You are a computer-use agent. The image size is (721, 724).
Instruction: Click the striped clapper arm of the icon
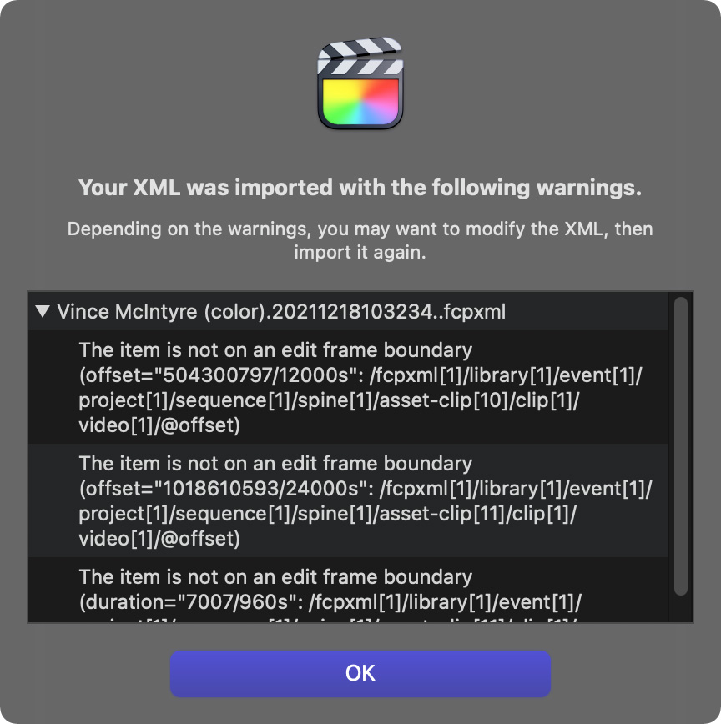(360, 48)
